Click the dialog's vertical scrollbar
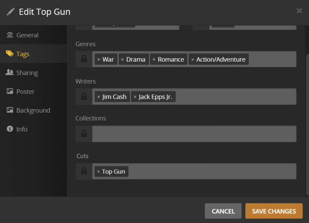This screenshot has width=309, height=223. [x=308, y=124]
